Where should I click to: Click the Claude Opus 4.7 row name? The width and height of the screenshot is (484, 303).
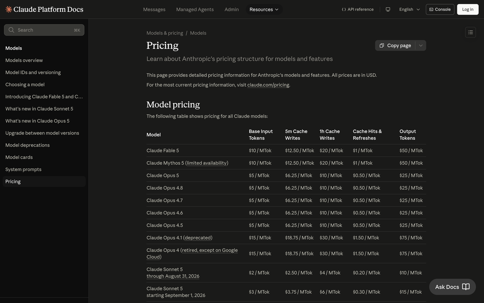[x=165, y=201]
